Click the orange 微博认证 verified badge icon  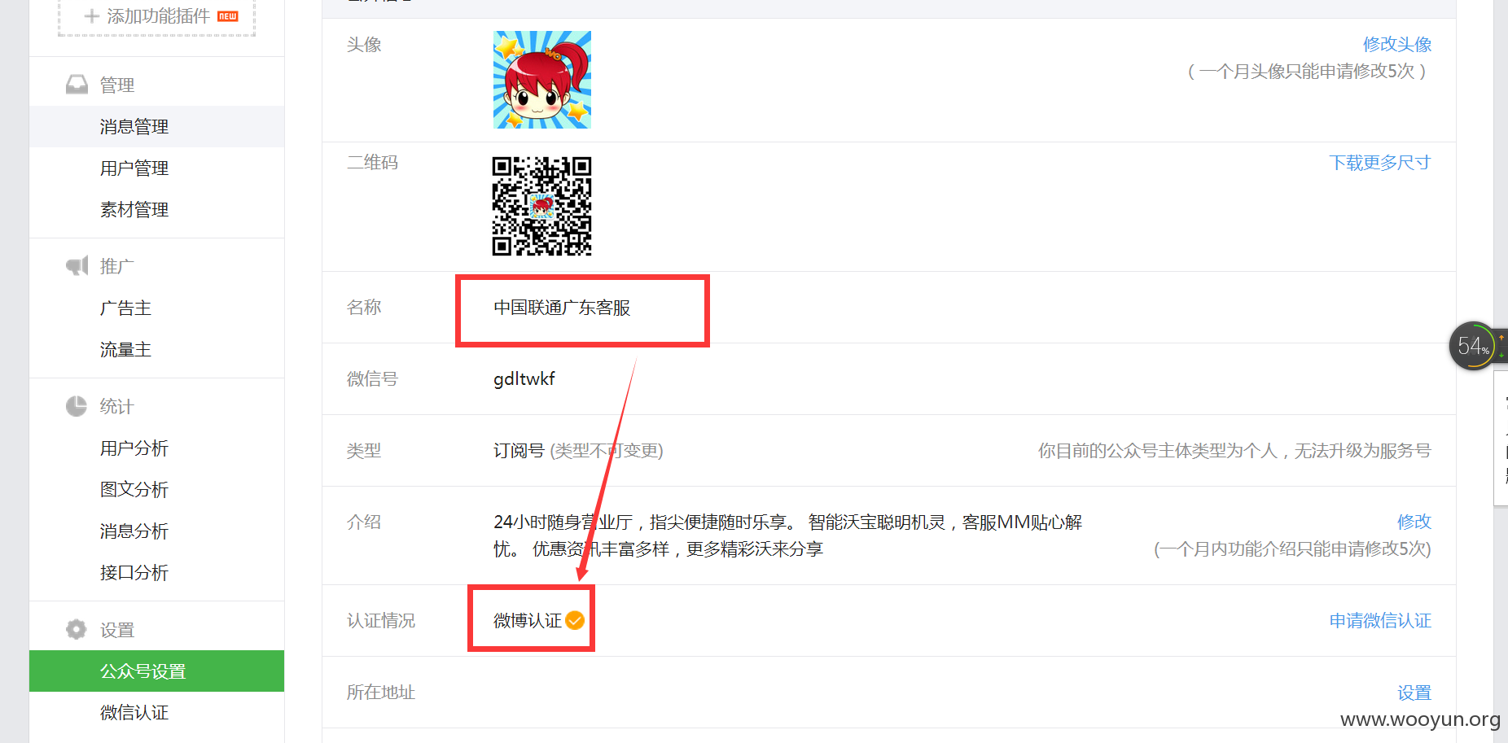click(x=575, y=620)
